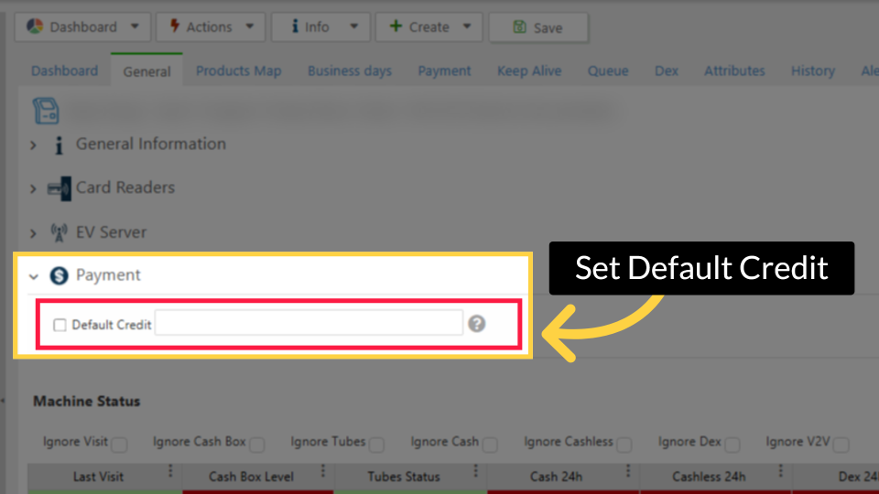The height and width of the screenshot is (494, 879).
Task: Click the General Information section title
Action: [151, 144]
